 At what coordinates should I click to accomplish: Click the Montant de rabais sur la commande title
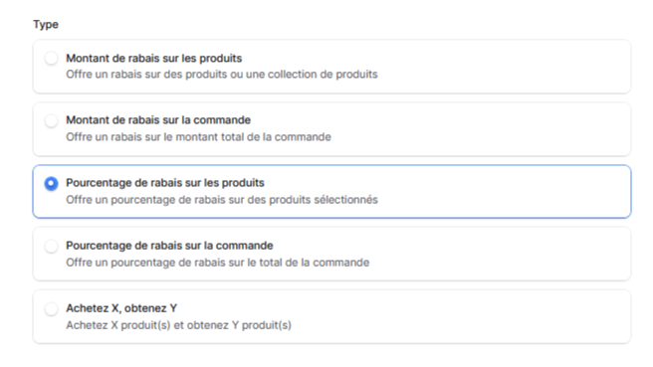click(158, 120)
